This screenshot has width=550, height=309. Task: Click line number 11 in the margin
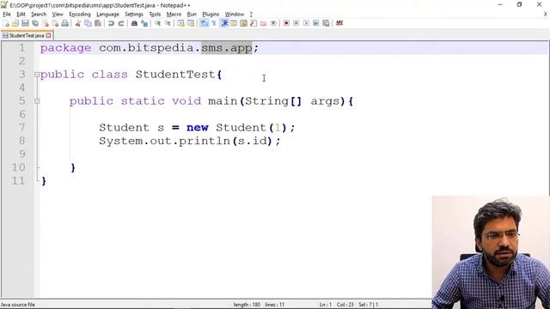(19, 181)
